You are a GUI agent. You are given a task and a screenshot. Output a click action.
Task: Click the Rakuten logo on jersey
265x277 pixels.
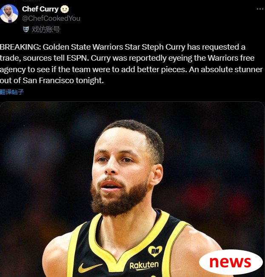(x=144, y=266)
